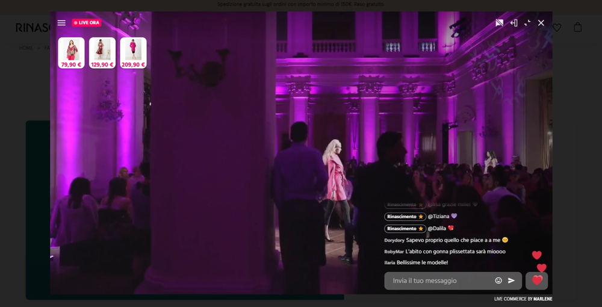Go to the HOME breadcrumb
The height and width of the screenshot is (307, 602).
click(26, 48)
